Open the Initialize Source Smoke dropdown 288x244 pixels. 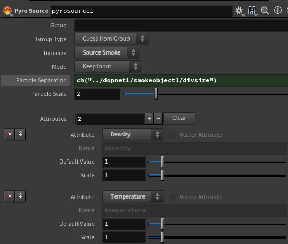107,52
